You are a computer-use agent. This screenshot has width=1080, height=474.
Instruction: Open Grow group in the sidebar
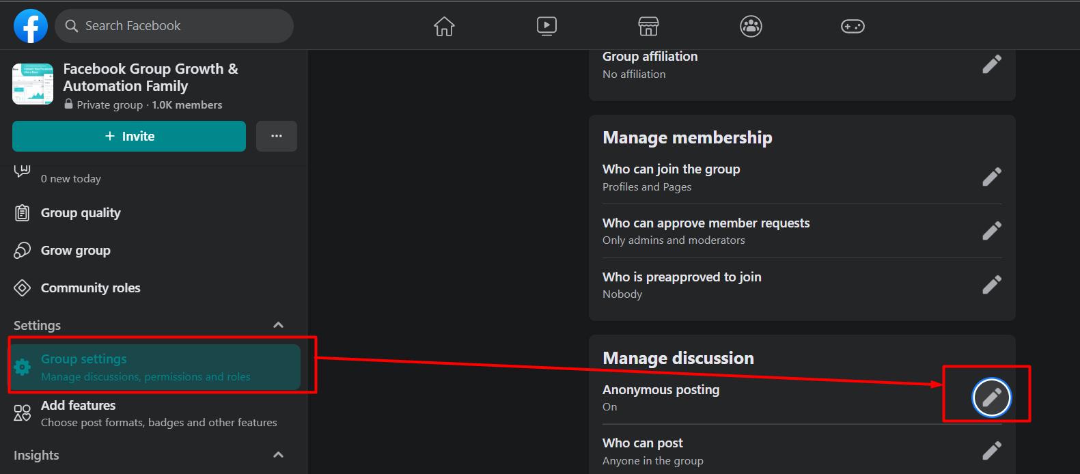pyautogui.click(x=154, y=251)
